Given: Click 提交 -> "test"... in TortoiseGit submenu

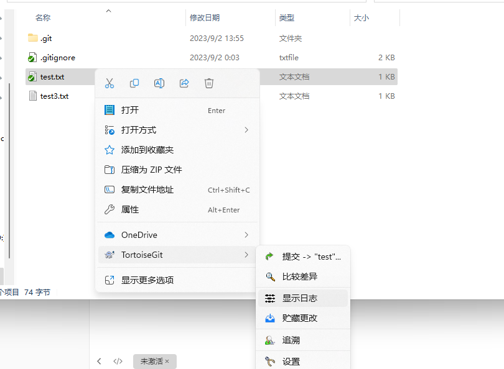Looking at the screenshot, I should pos(303,257).
